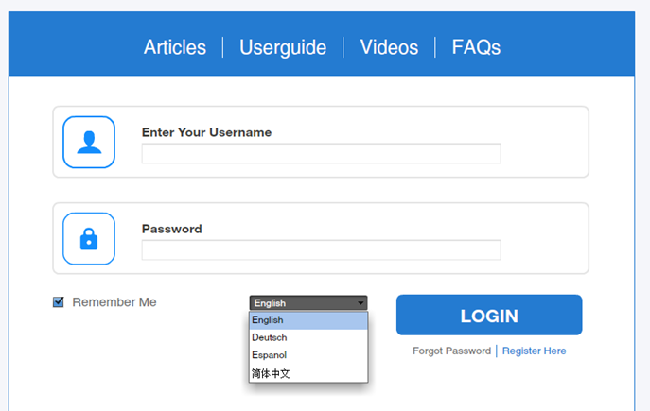Uncheck the Remember Me checkbox
This screenshot has width=650, height=411.
tap(59, 302)
